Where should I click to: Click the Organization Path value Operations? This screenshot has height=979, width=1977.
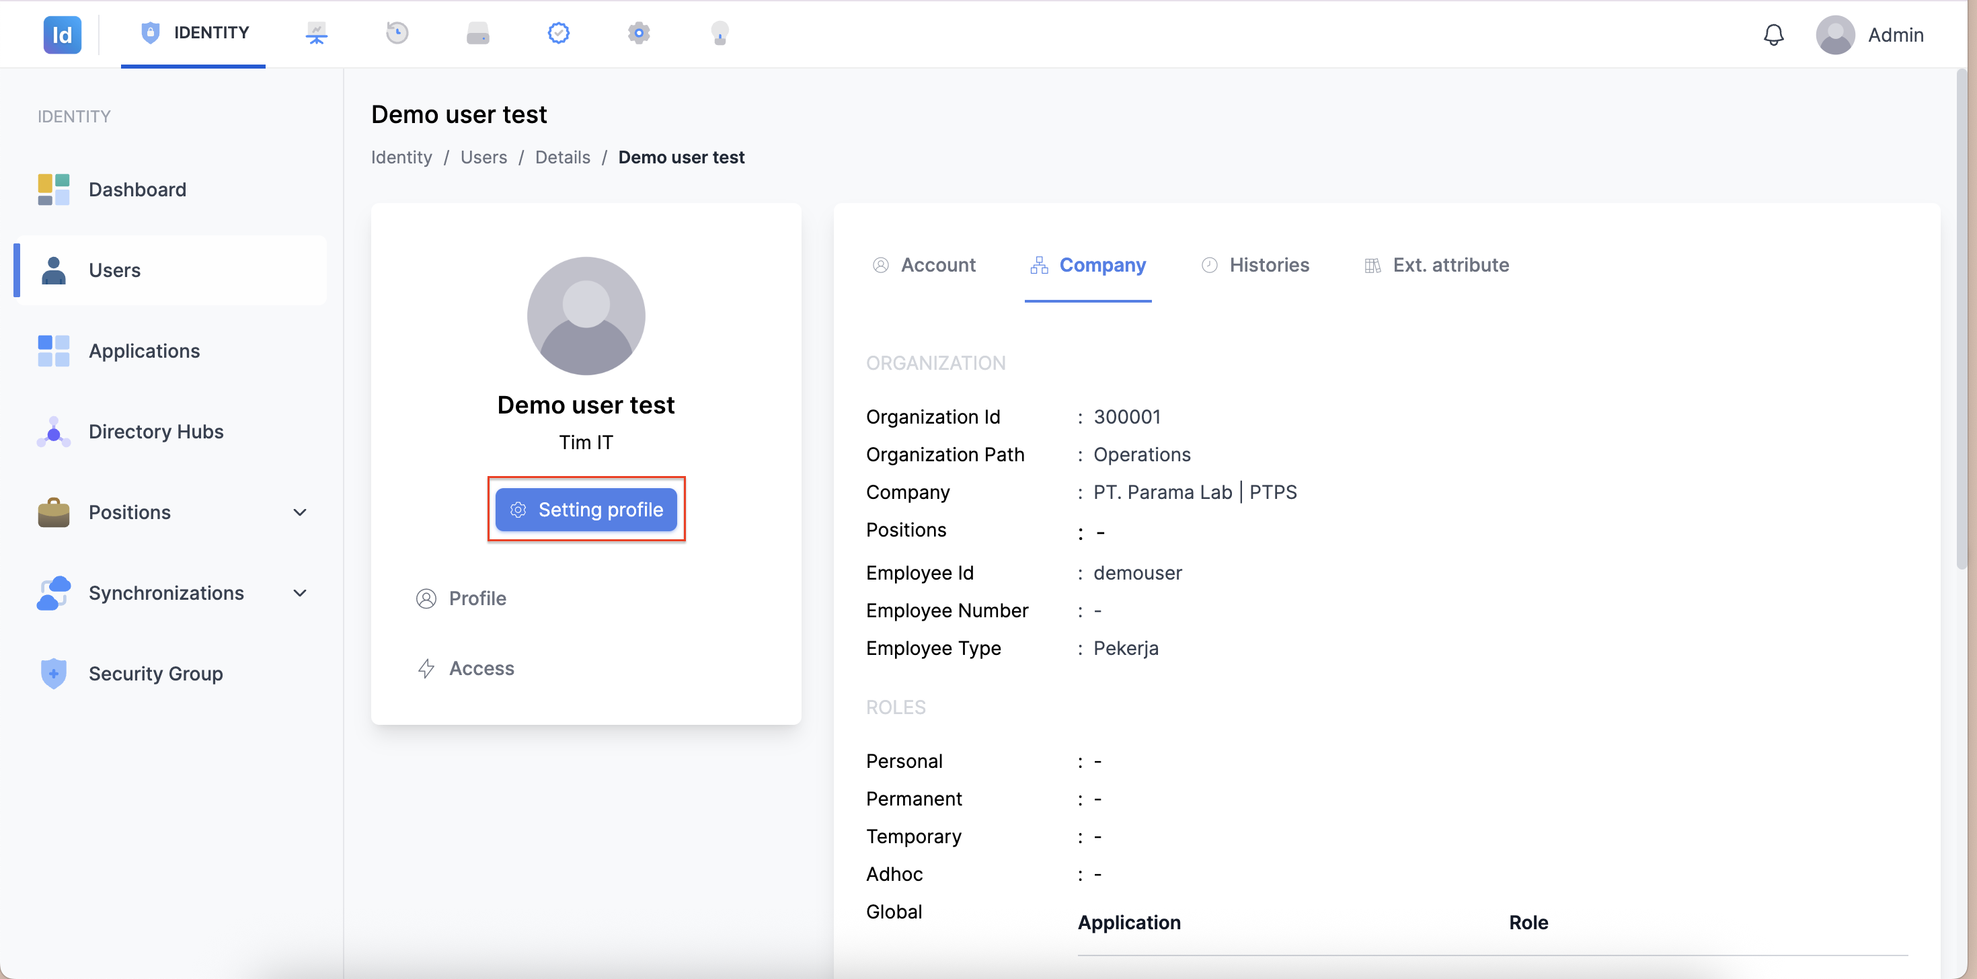pyautogui.click(x=1142, y=455)
